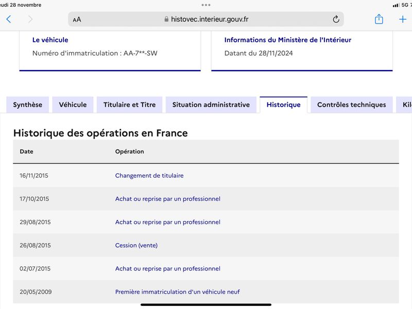Tap the padlock icon in address bar

pyautogui.click(x=166, y=19)
